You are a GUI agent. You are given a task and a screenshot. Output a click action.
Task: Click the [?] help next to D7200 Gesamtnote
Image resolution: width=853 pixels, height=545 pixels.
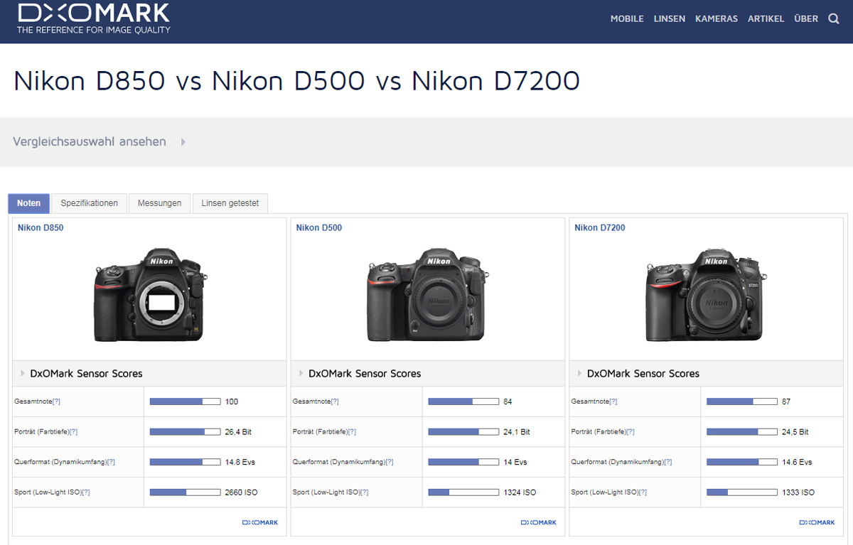point(614,402)
